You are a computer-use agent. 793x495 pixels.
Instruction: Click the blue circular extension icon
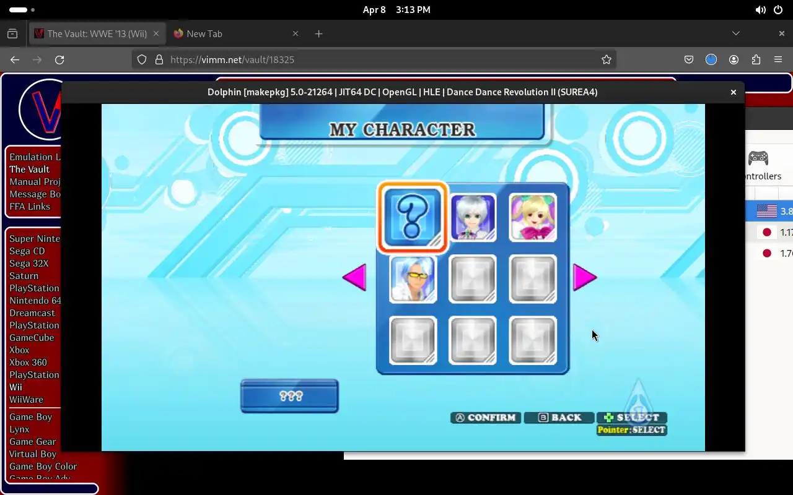point(711,59)
